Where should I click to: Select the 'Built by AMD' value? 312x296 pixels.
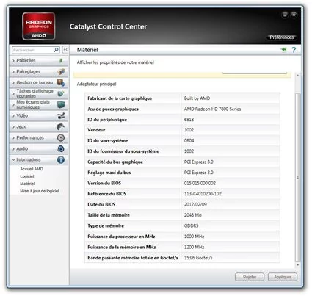pyautogui.click(x=197, y=98)
